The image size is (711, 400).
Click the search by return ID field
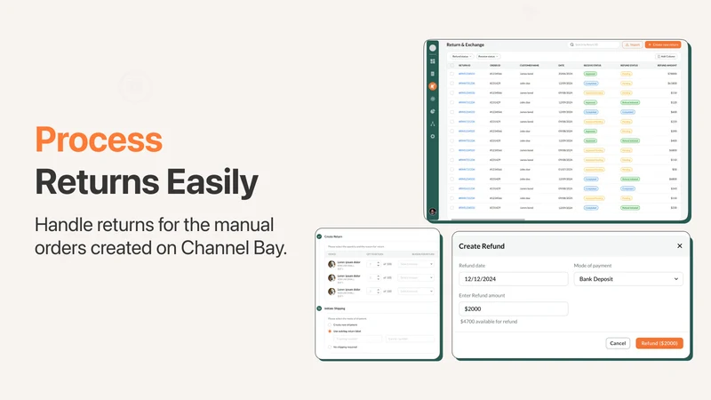pos(594,45)
